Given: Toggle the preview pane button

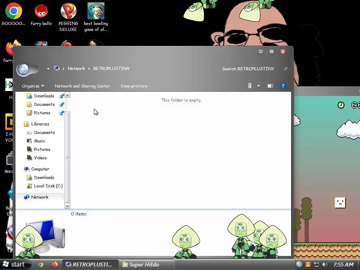Looking at the screenshot, I should [x=270, y=86].
